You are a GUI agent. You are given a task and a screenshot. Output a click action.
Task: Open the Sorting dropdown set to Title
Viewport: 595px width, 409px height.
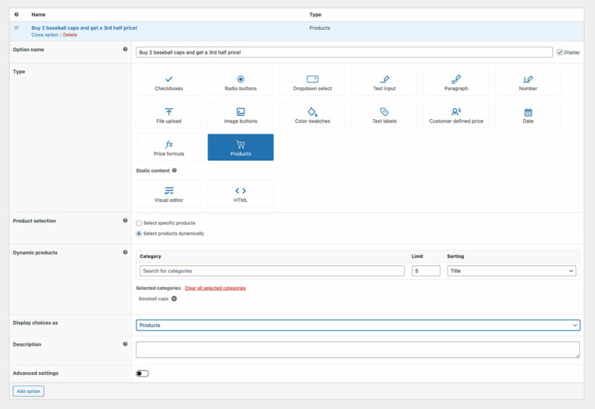pos(511,271)
